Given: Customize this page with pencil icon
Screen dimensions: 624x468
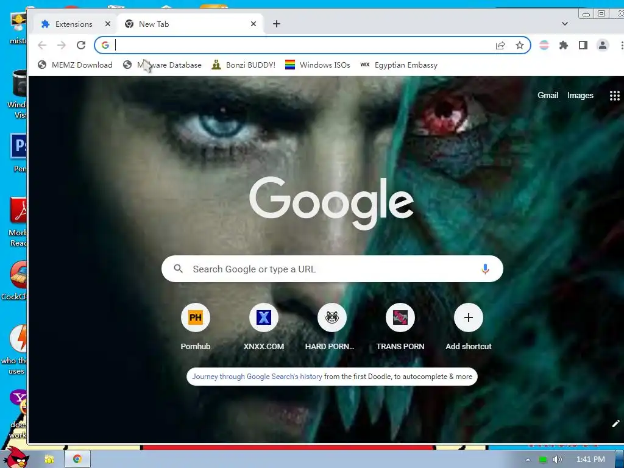Looking at the screenshot, I should [x=615, y=424].
